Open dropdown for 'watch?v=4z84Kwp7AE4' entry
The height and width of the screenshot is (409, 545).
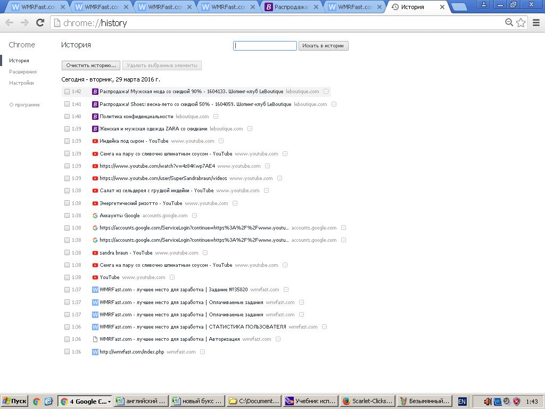(268, 166)
